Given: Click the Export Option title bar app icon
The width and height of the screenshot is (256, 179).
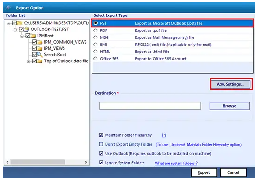Looking at the screenshot, I should tap(8, 7).
